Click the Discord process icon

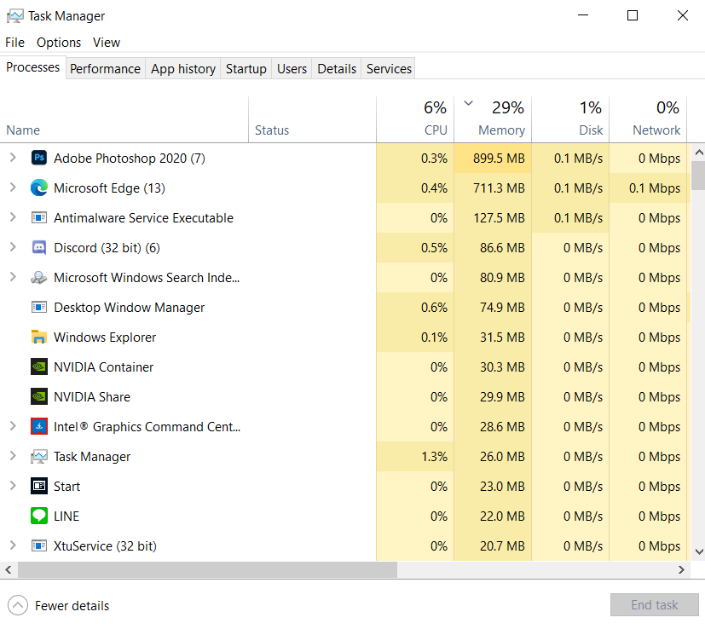tap(39, 248)
